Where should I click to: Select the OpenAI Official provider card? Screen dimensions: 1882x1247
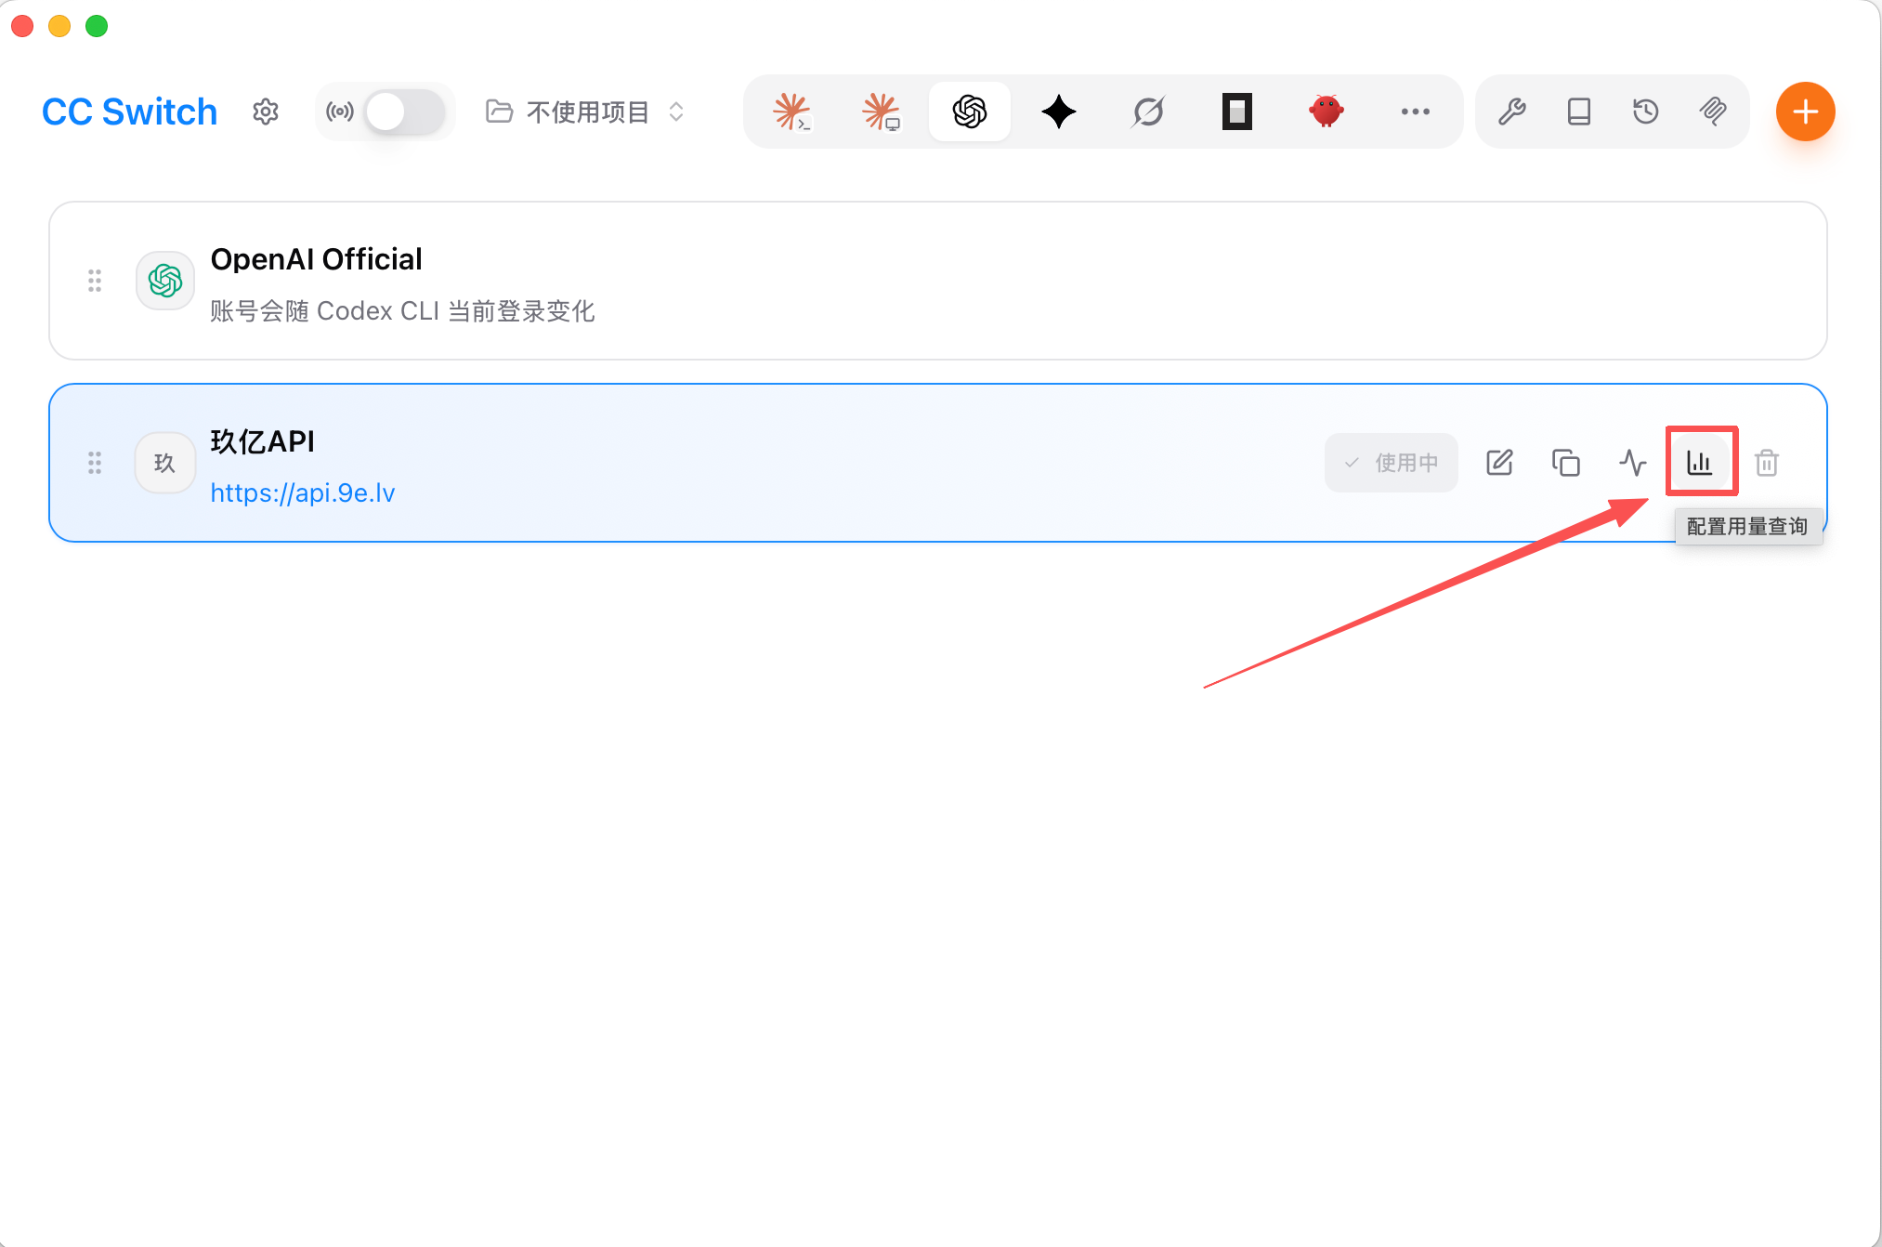(938, 281)
